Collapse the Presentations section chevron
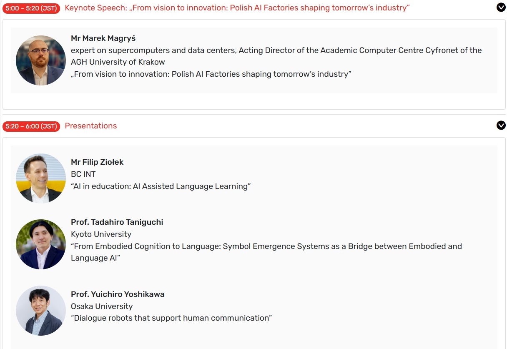The height and width of the screenshot is (349, 507). (501, 125)
